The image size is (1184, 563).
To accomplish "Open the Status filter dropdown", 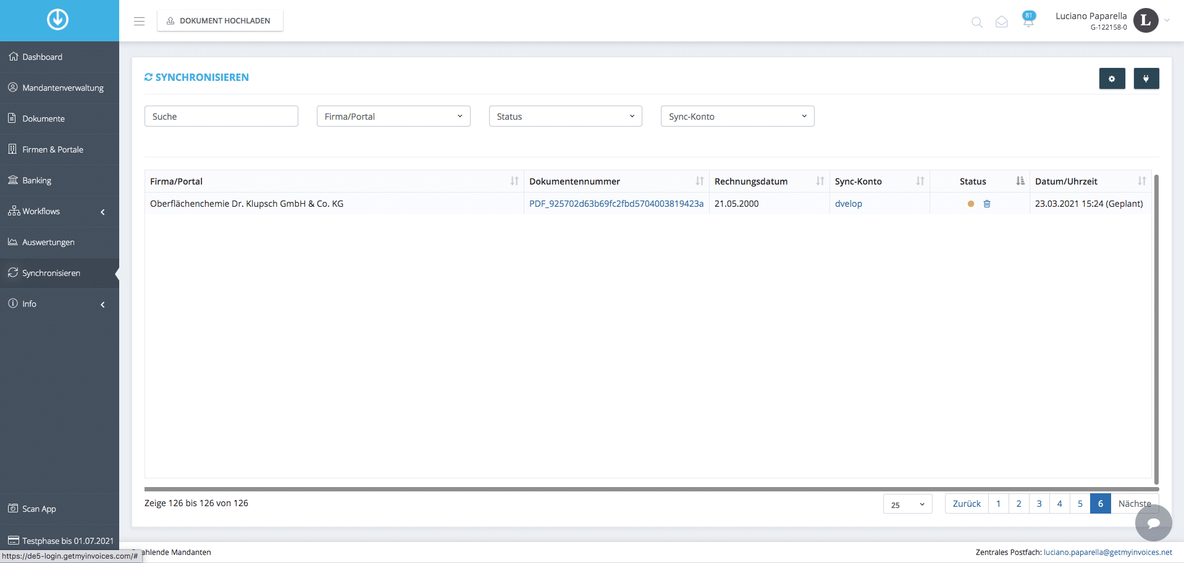I will click(x=566, y=116).
